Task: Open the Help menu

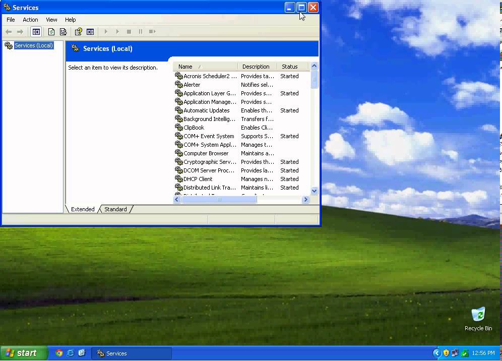Action: (71, 20)
